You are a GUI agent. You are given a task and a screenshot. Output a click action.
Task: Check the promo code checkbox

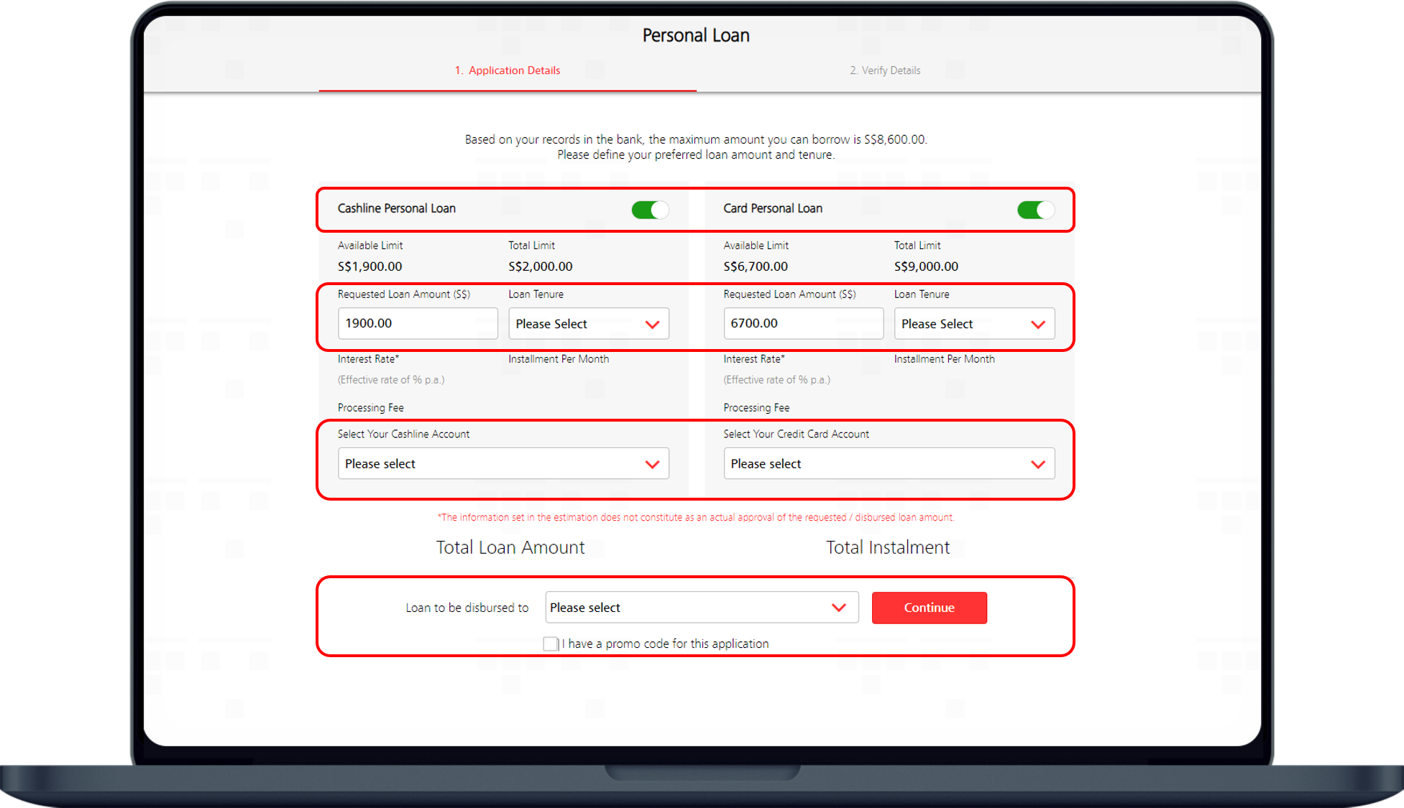tap(551, 644)
